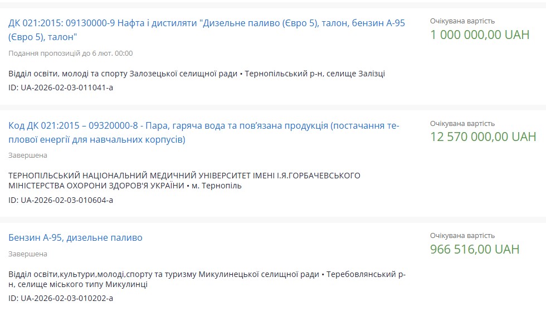Image resolution: width=546 pixels, height=311 pixels.
Task: Open the "Нафта і дистиляти" tender link
Action: tap(206, 23)
